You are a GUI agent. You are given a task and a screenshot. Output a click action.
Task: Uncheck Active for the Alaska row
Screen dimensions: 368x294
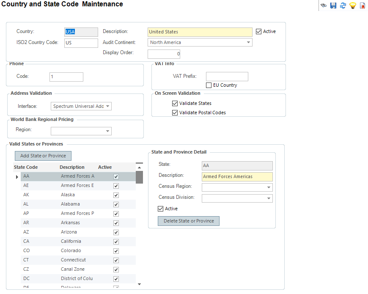[x=116, y=195]
